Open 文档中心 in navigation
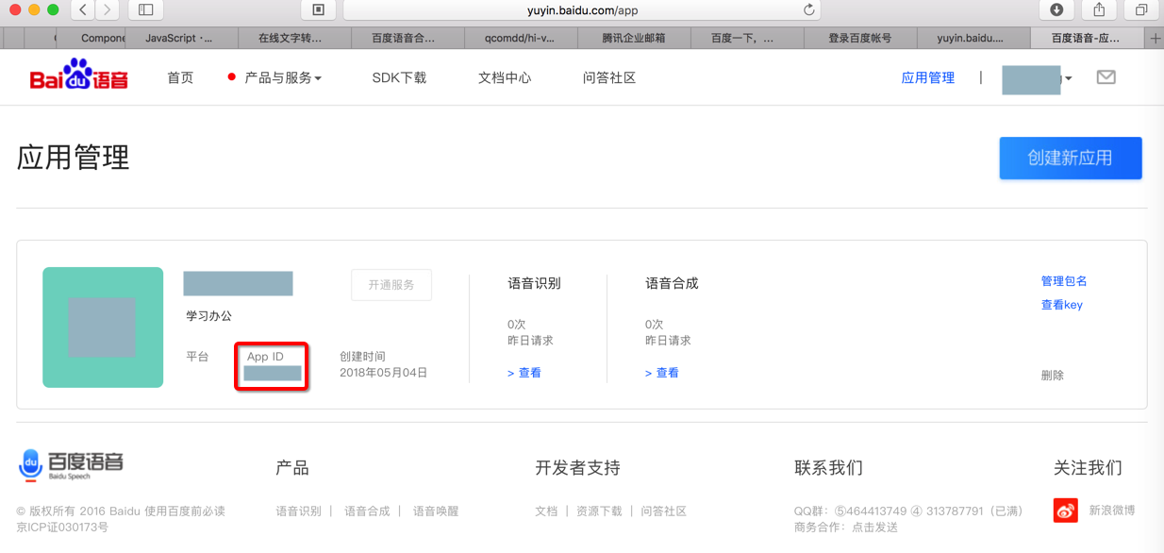The height and width of the screenshot is (553, 1164). (505, 77)
